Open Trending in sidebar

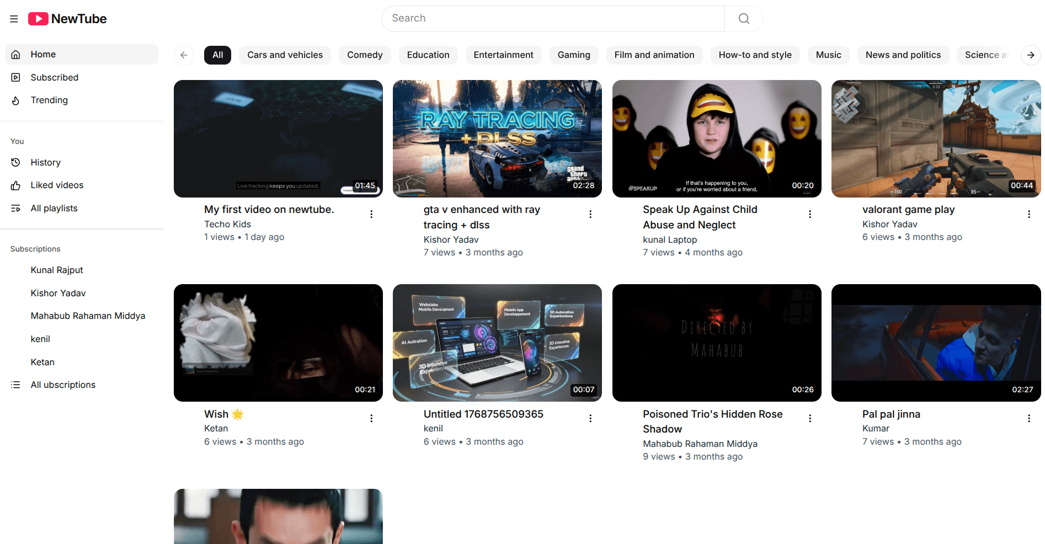coord(82,100)
